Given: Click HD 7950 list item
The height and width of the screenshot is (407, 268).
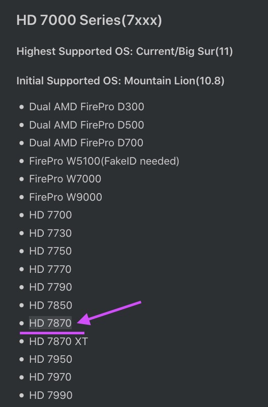Looking at the screenshot, I should pos(51,359).
